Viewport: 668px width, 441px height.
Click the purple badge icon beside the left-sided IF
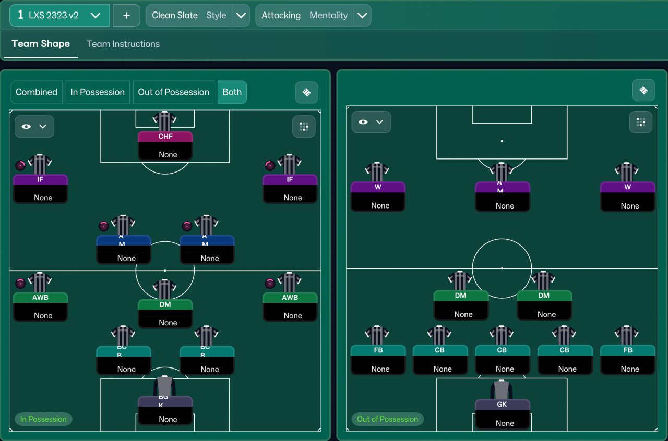(20, 165)
